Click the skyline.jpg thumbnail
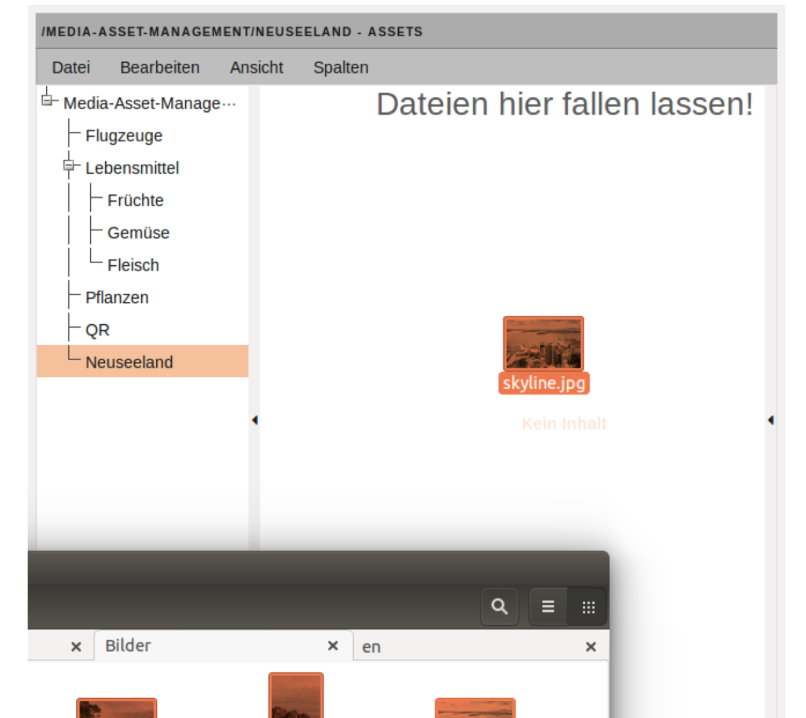This screenshot has height=718, width=806. (x=543, y=343)
